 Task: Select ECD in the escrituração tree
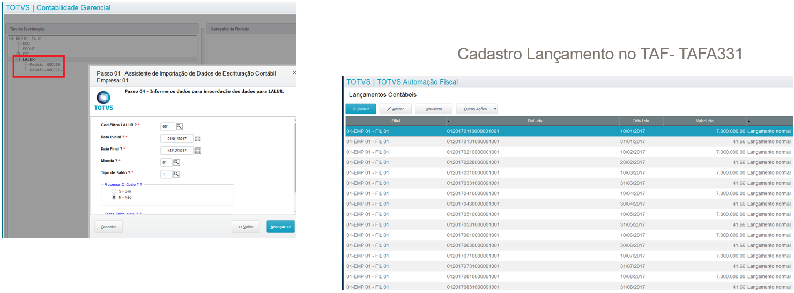[x=26, y=43]
